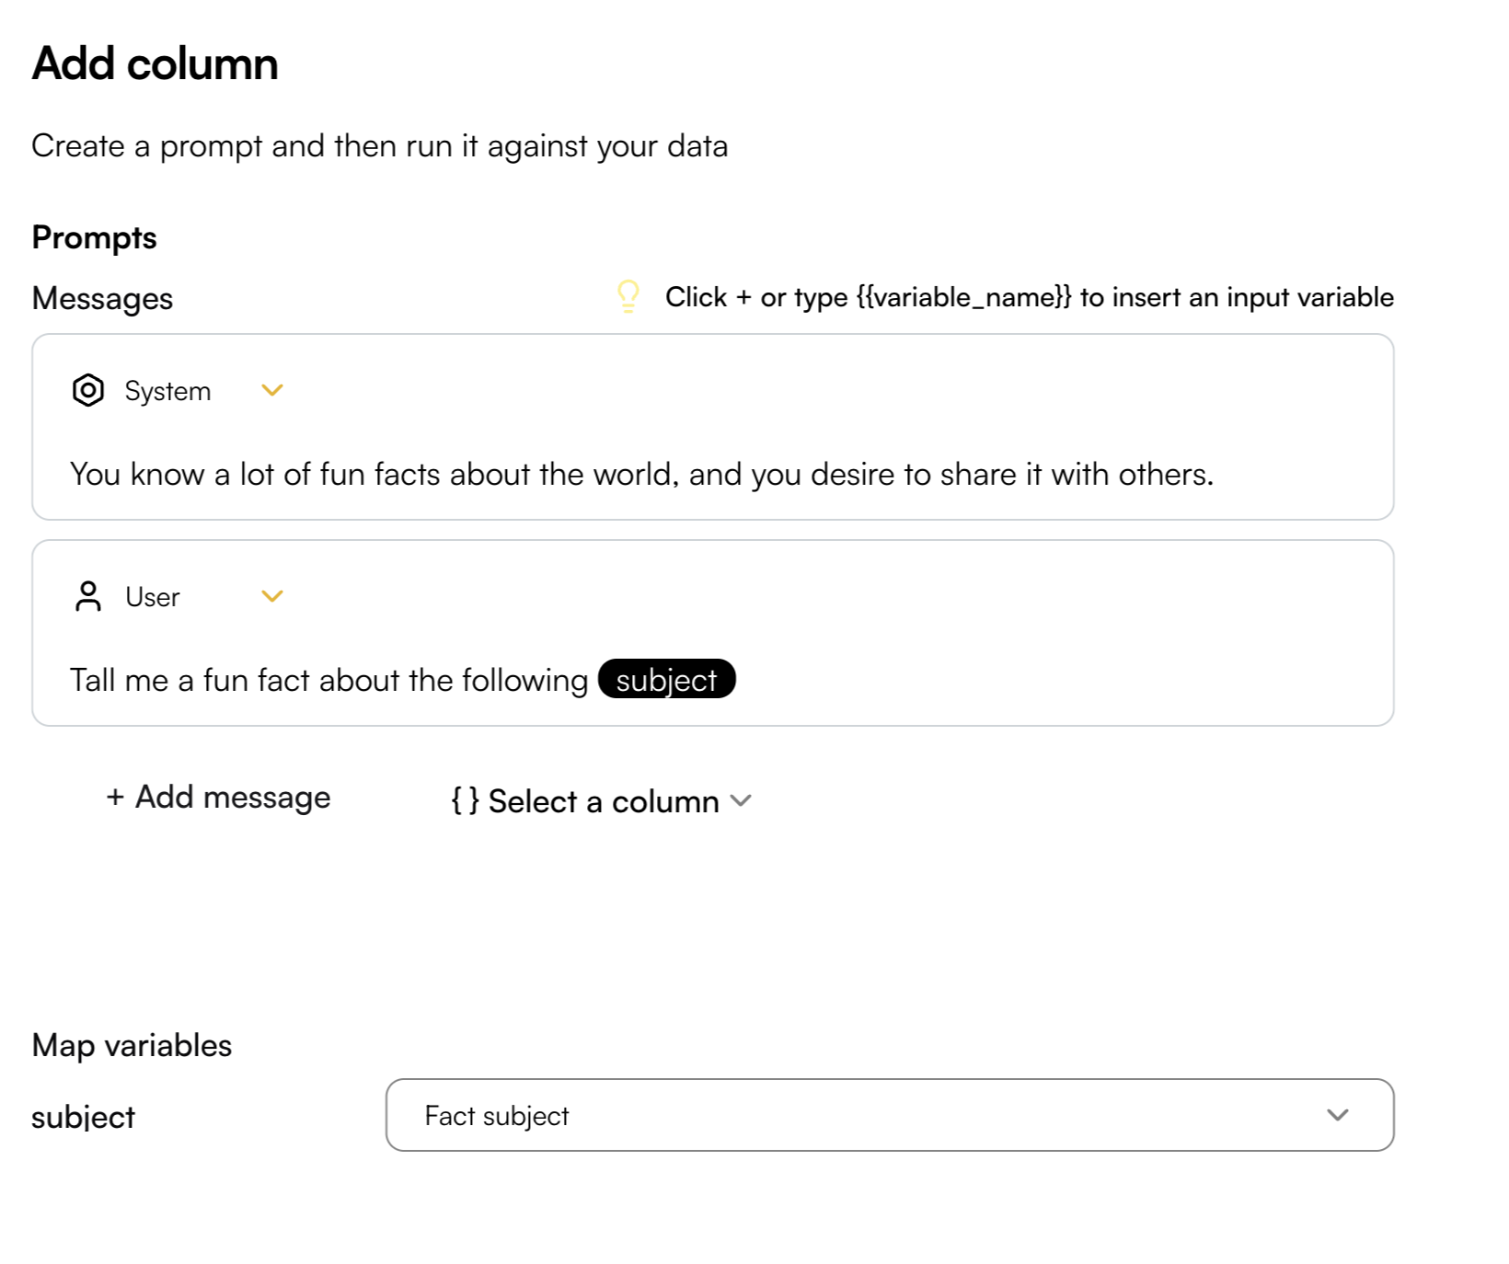Open the Fact subject mapping dropdown
Screen dimensions: 1509x1264
point(890,1115)
